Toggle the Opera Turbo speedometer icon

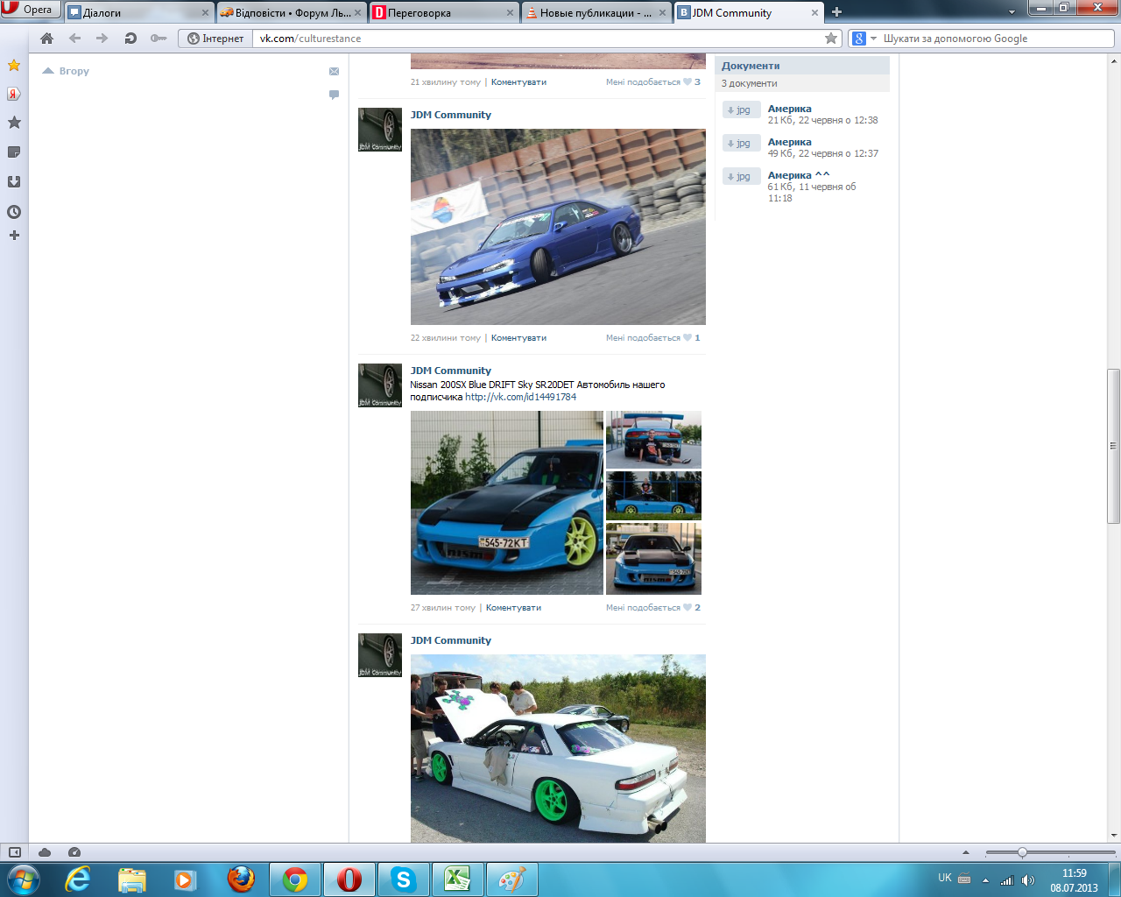coord(74,852)
